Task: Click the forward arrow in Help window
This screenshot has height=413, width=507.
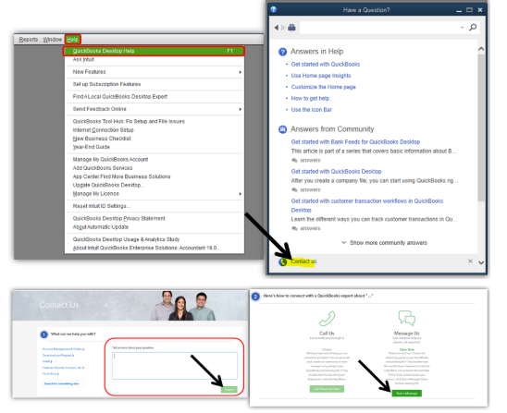Action: click(x=283, y=28)
